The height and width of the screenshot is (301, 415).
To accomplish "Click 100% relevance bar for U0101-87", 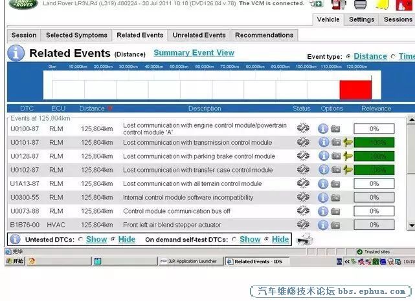I will (374, 143).
